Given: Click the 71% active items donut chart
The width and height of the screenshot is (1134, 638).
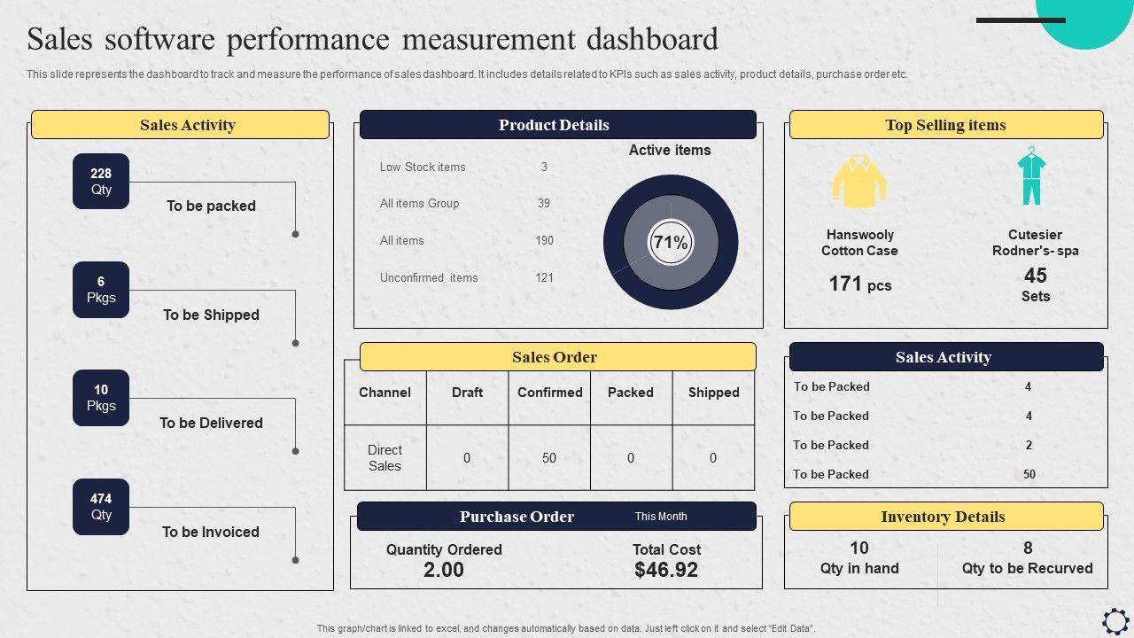Looking at the screenshot, I should [x=671, y=242].
